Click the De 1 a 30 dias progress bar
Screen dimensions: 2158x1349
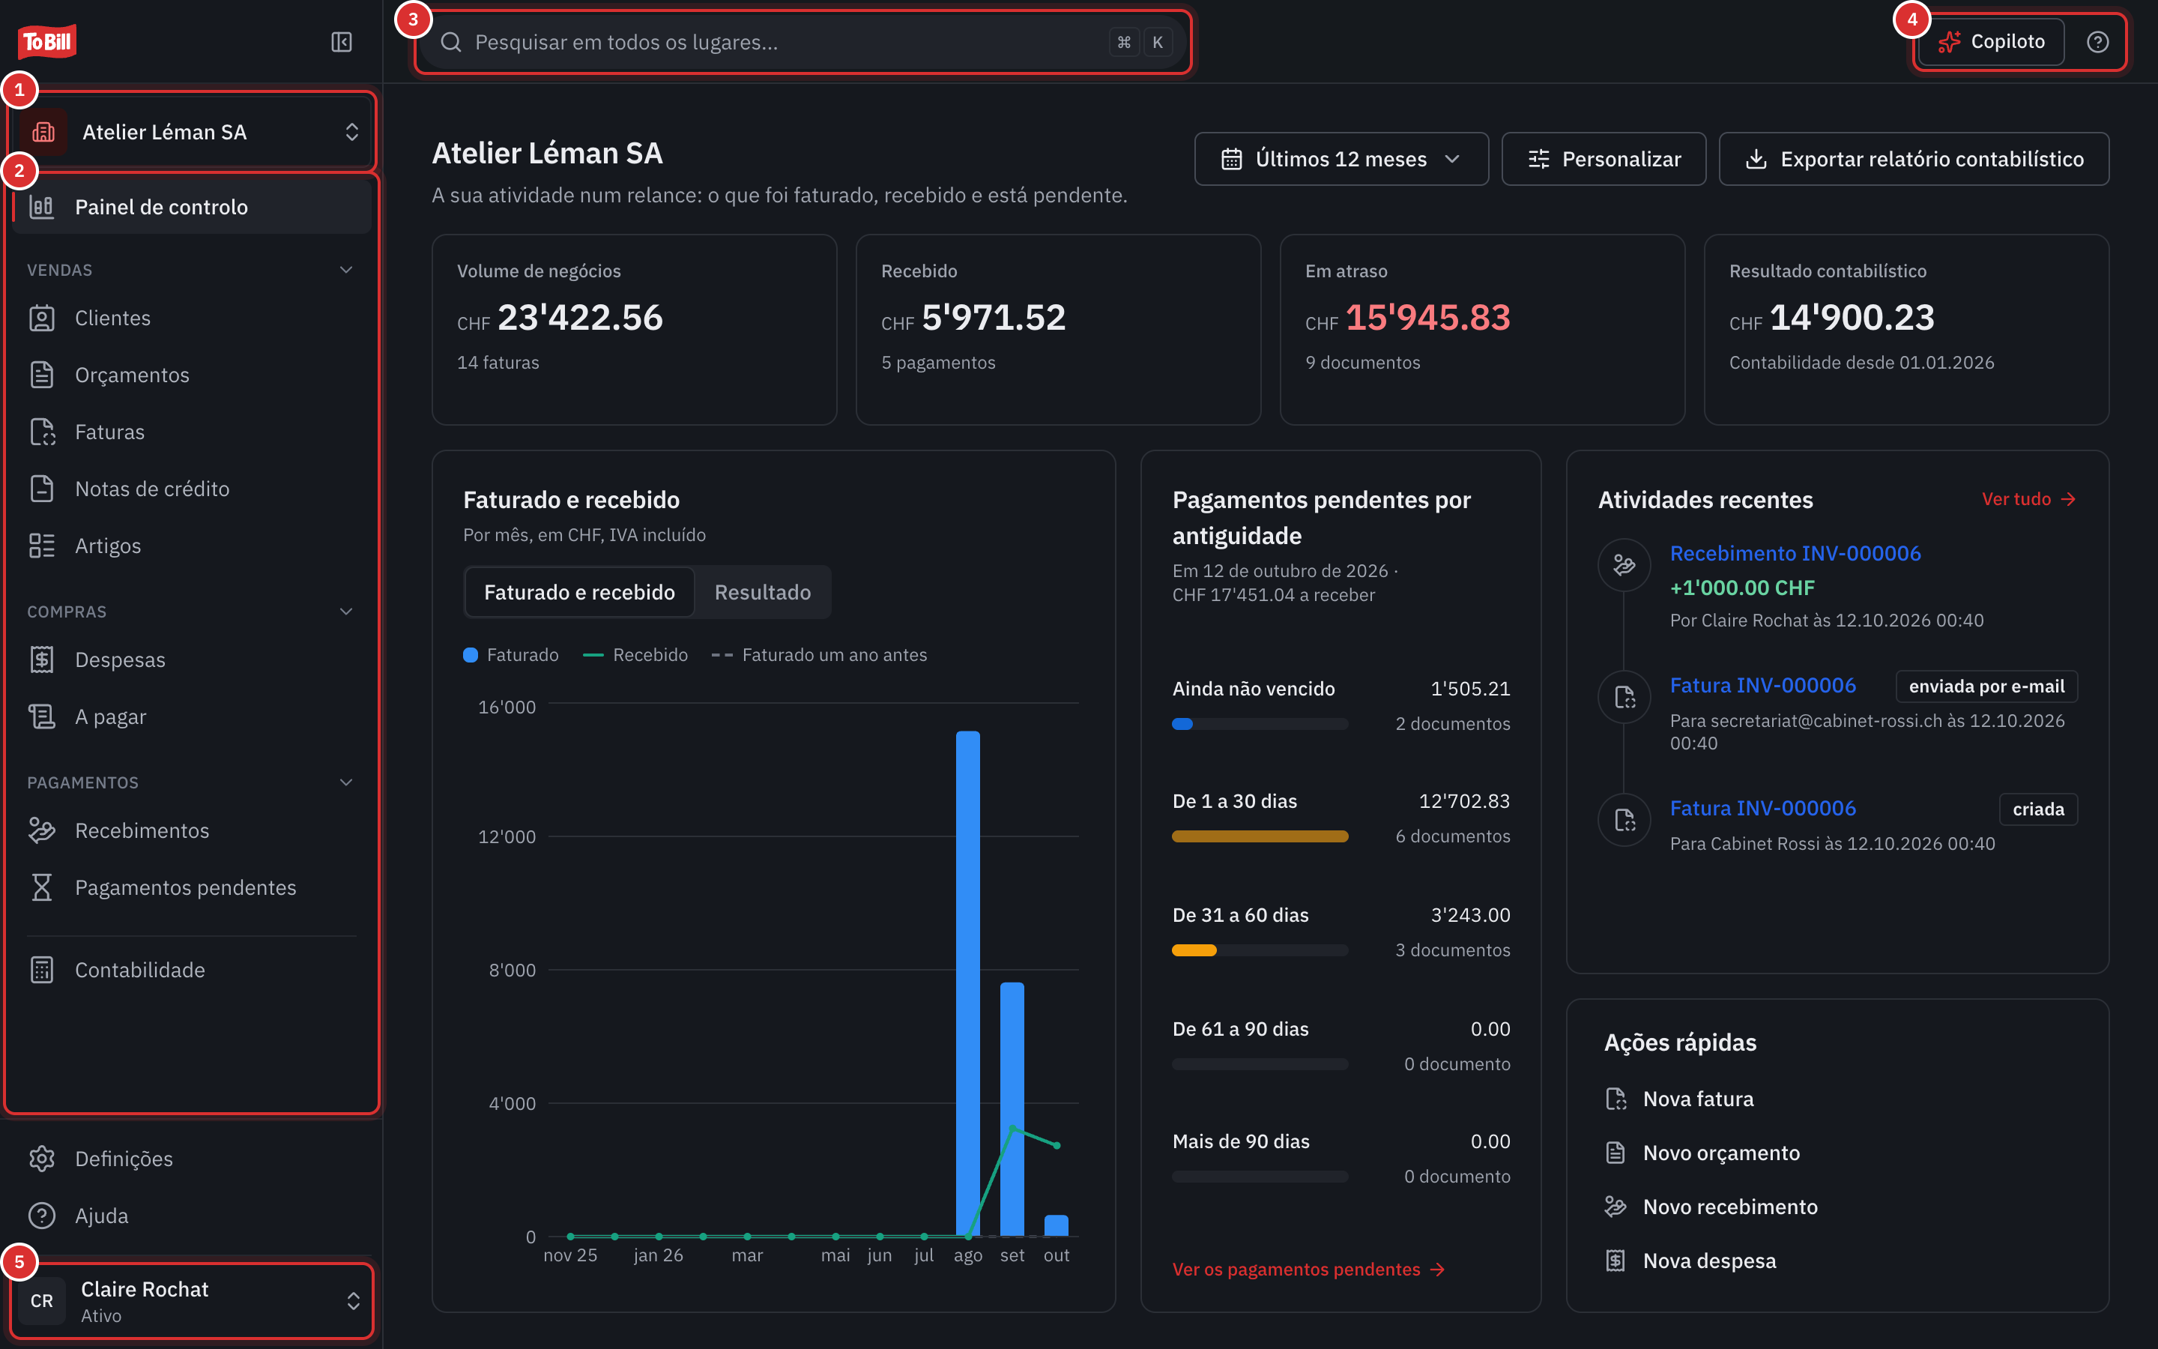pyautogui.click(x=1259, y=837)
